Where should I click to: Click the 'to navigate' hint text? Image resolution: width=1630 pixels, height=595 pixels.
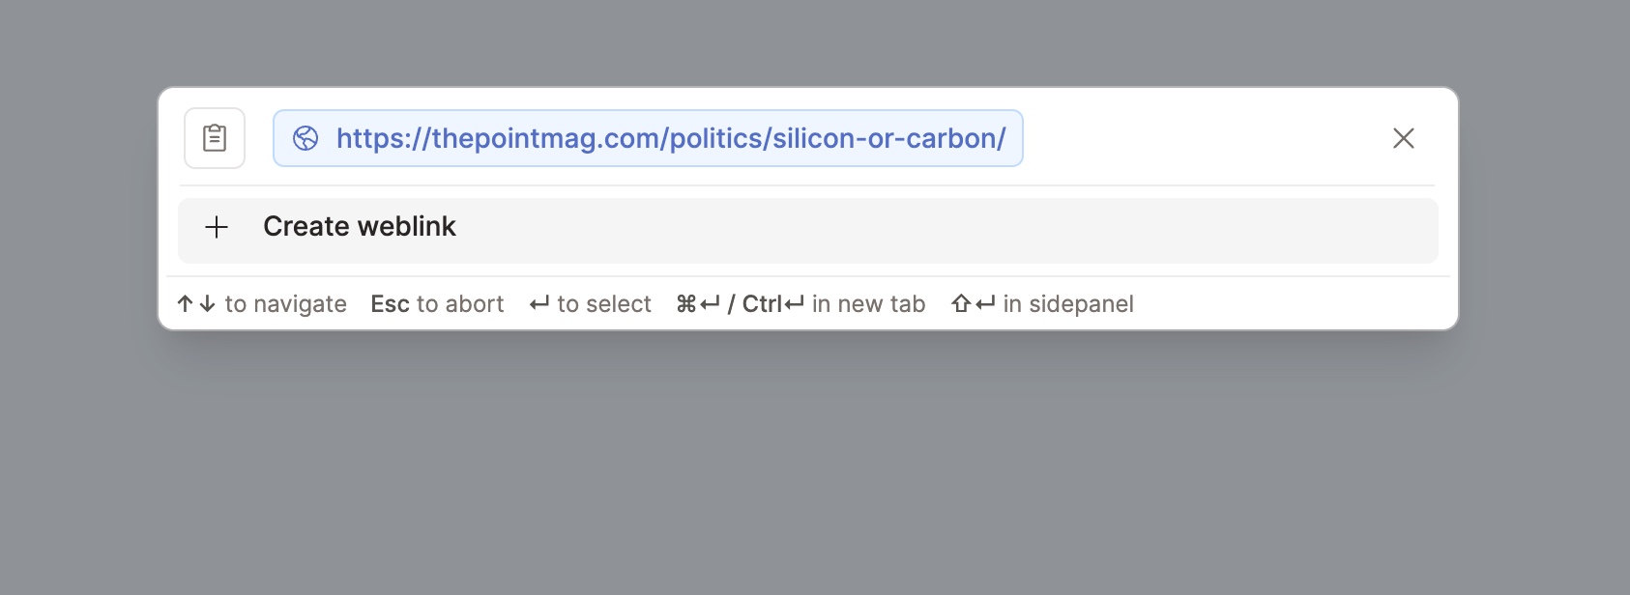click(285, 304)
